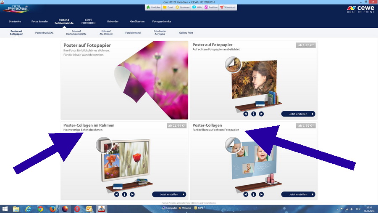Click Jetzt erstellen for Poster auf Fotopapier
Viewport: 378px width, 213px height.
point(298,114)
